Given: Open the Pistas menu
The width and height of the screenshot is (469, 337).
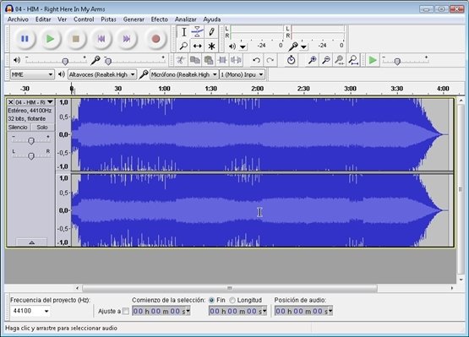Looking at the screenshot, I should tap(108, 19).
